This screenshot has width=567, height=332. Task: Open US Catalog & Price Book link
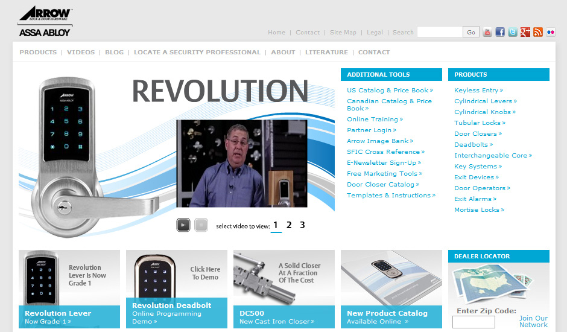[388, 91]
